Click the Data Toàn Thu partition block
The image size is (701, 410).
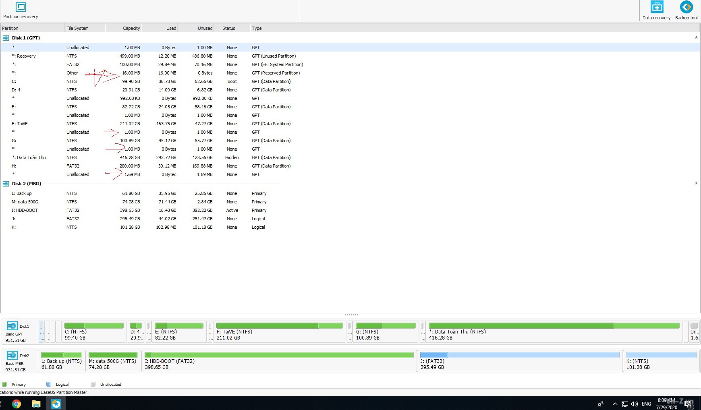point(554,331)
